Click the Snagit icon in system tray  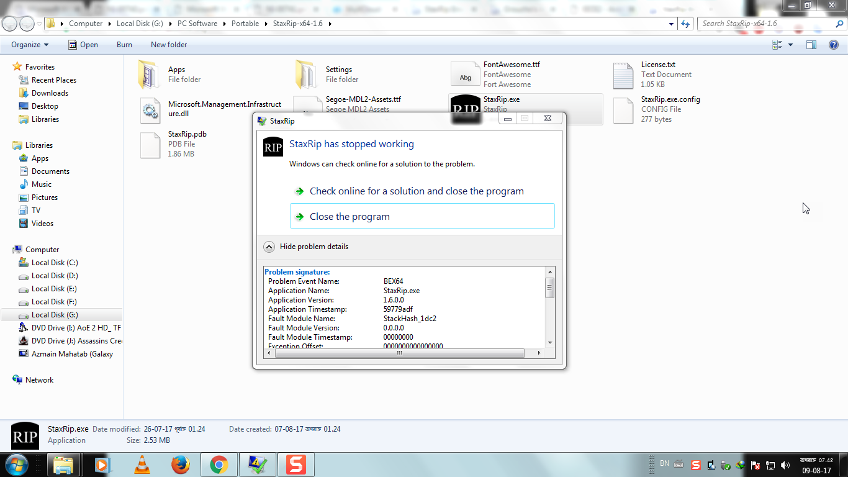coord(696,465)
